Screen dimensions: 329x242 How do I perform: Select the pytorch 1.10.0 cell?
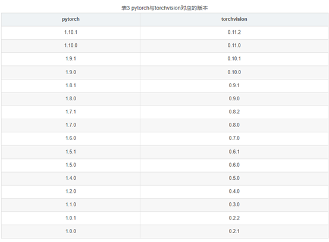click(x=71, y=46)
